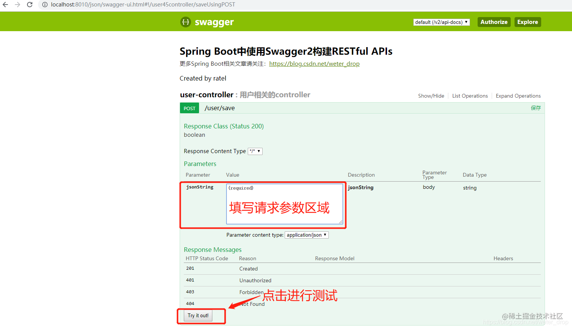This screenshot has height=329, width=572.
Task: Click the POST method badge for /user/save
Action: [189, 108]
